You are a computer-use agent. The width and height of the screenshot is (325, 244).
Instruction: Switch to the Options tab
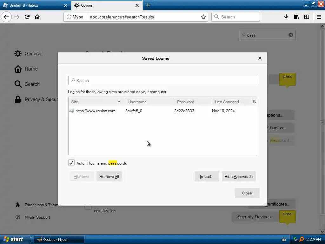[107, 5]
